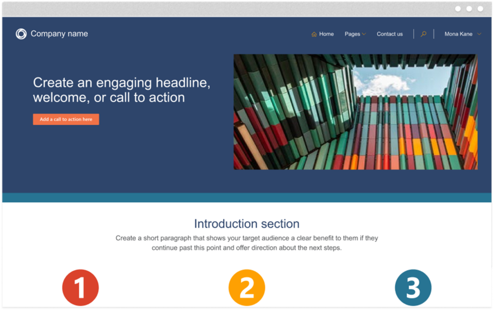Click the orange number 2 circle

point(247,288)
